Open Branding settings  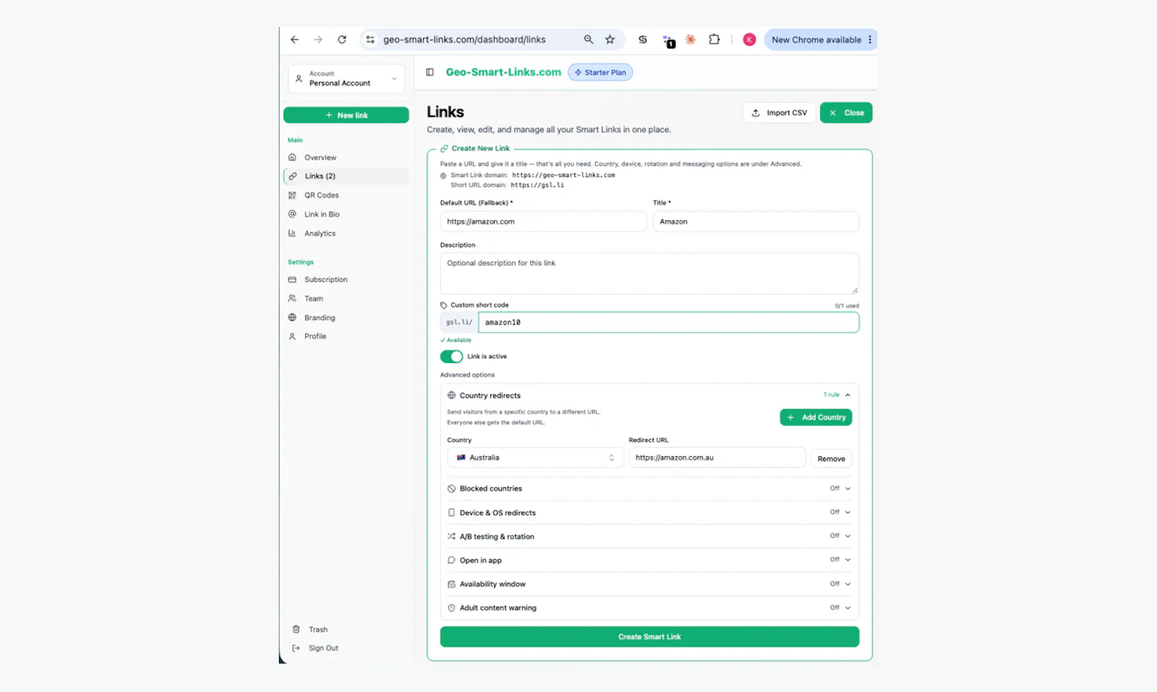(346, 318)
